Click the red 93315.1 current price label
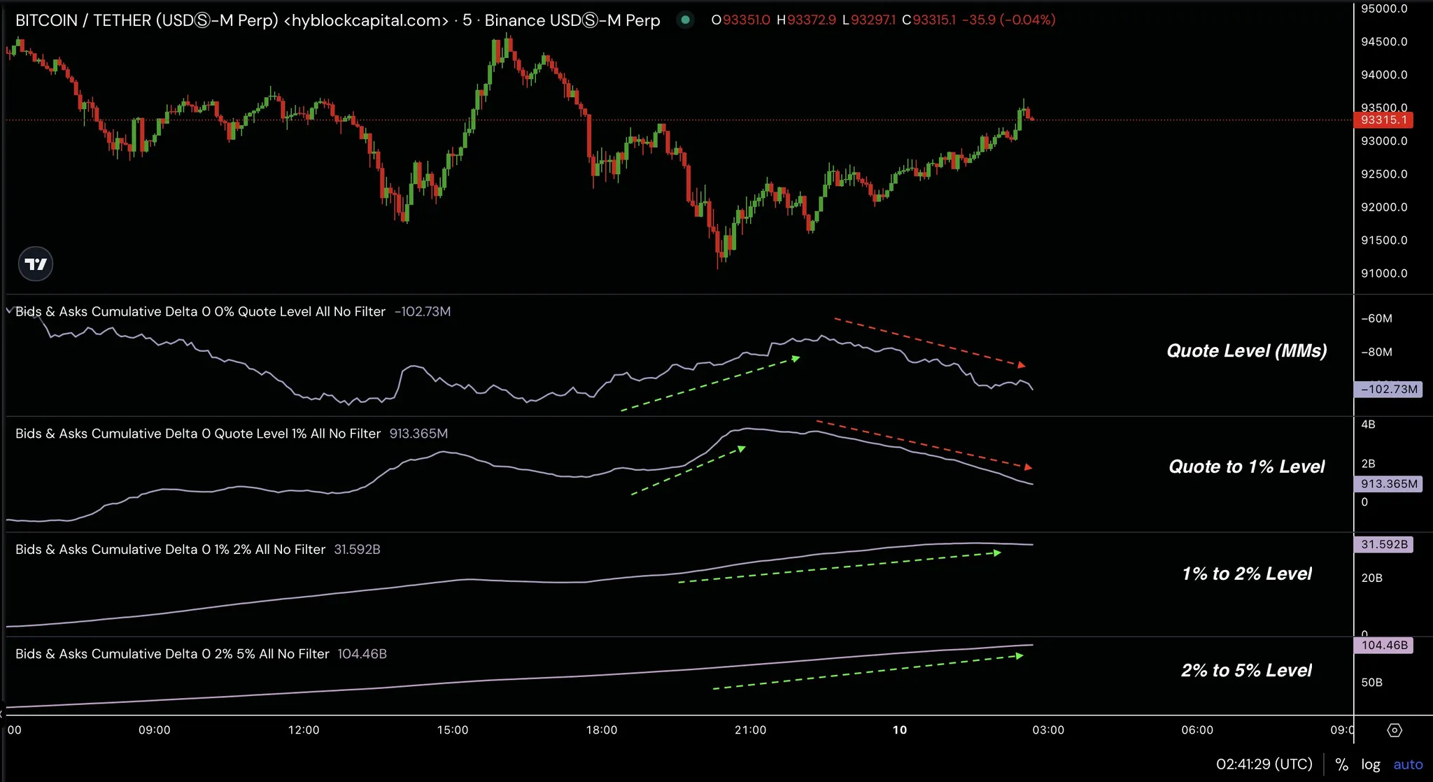1433x782 pixels. [x=1383, y=120]
